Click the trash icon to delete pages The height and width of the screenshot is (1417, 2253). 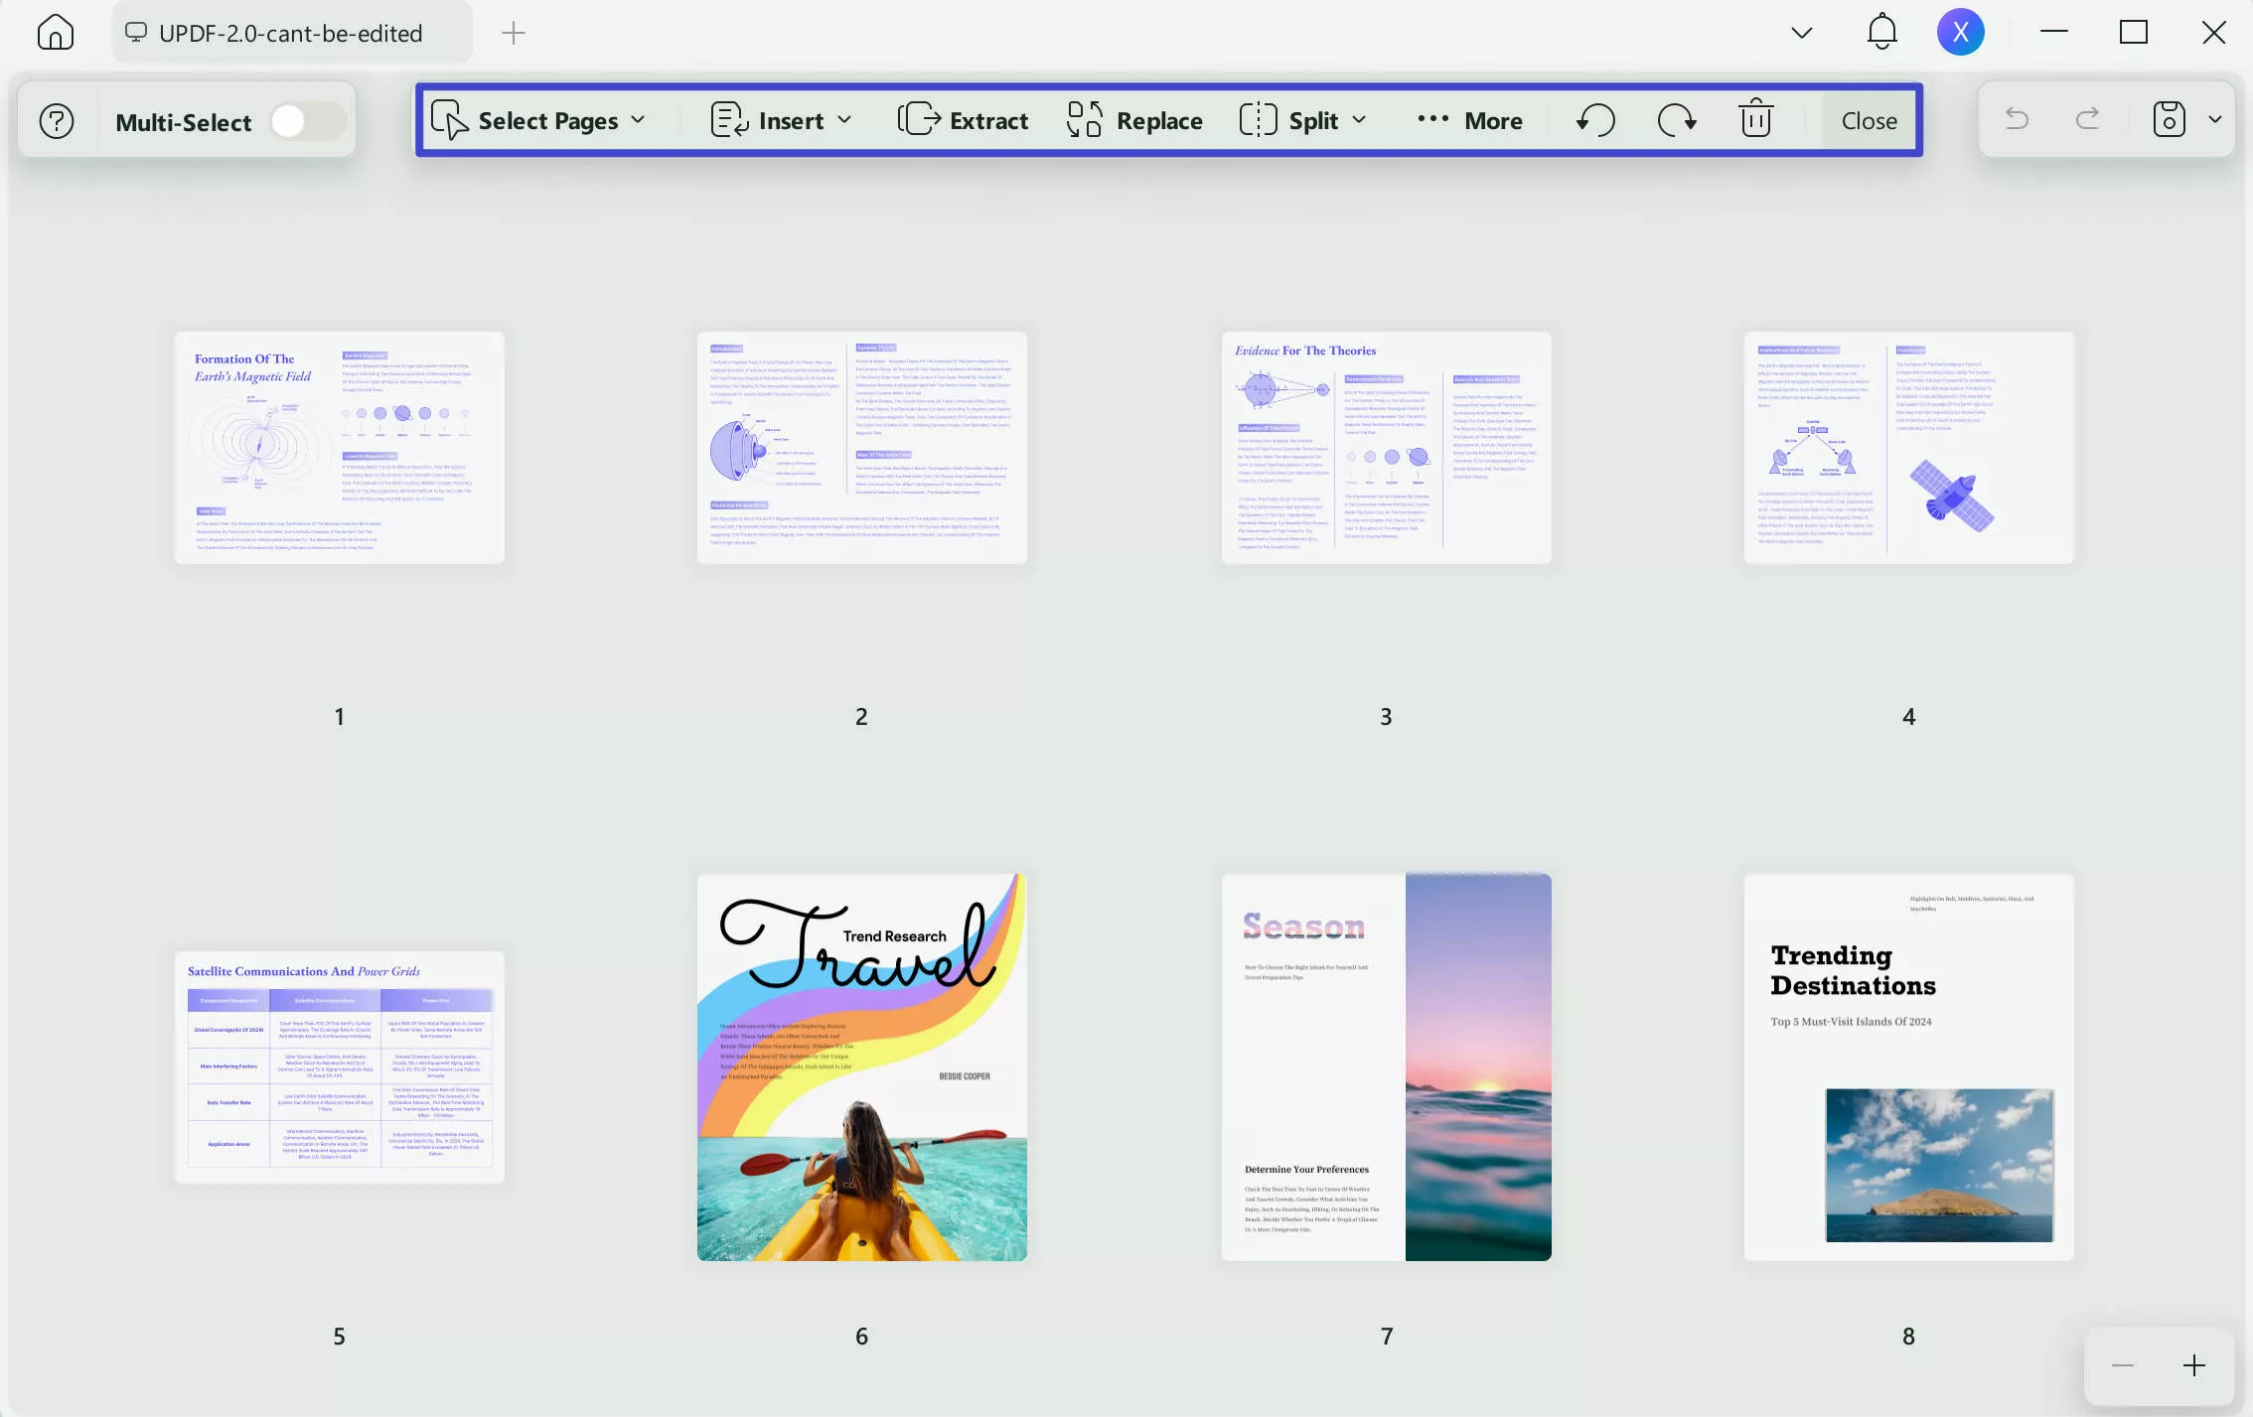(1754, 119)
